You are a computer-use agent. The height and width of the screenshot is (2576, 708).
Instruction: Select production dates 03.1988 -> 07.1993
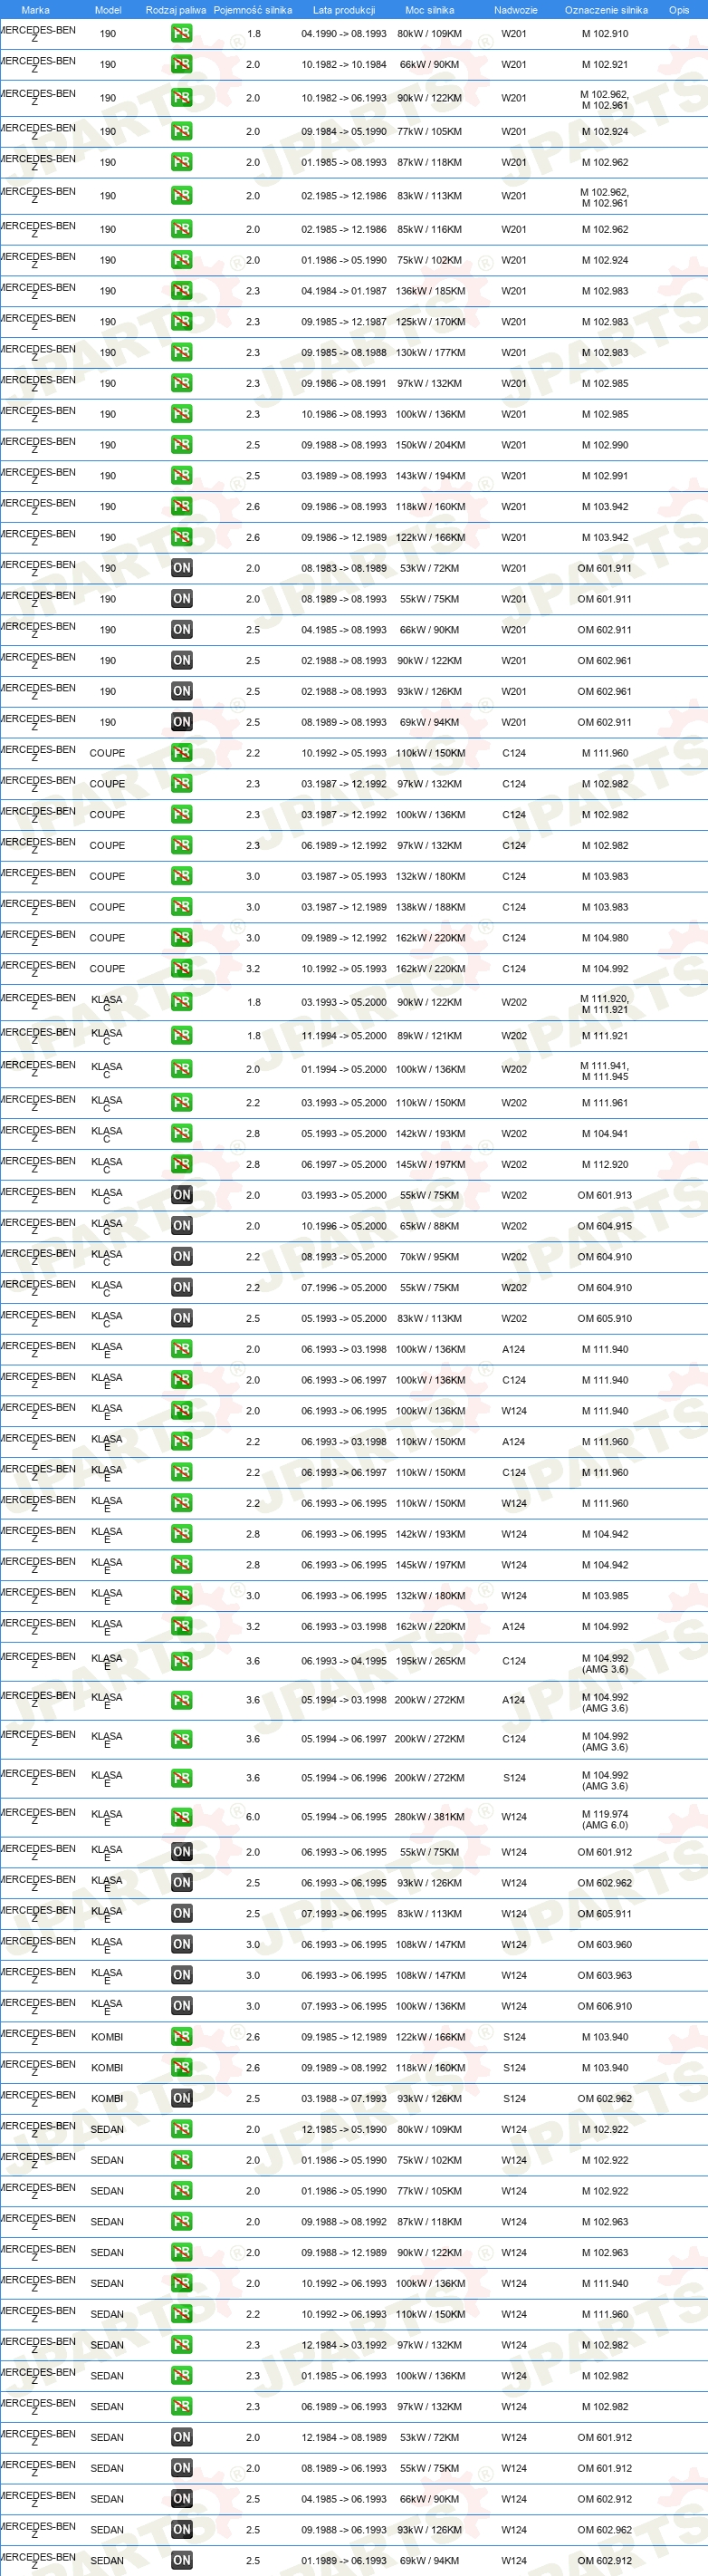pos(343,2099)
